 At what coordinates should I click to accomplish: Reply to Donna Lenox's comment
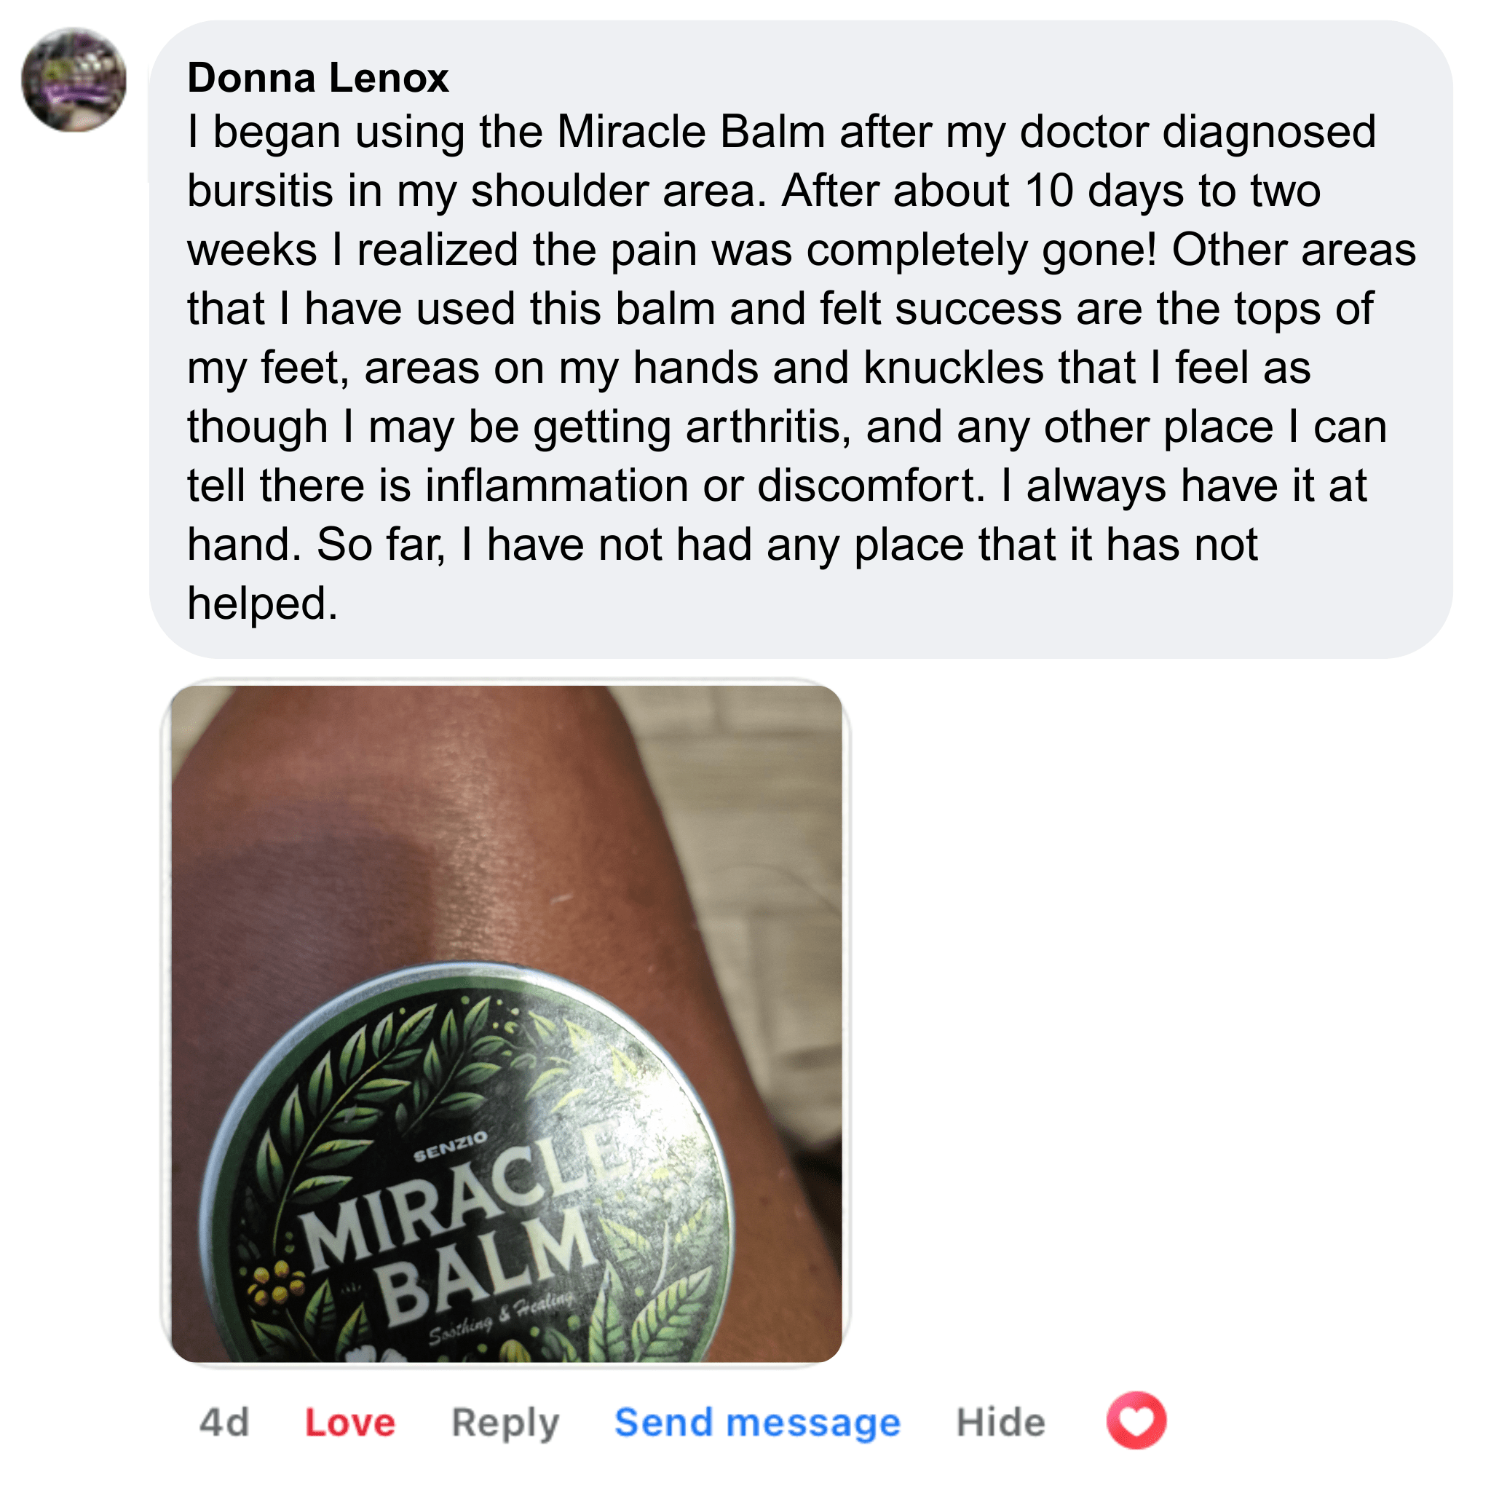coord(505,1424)
